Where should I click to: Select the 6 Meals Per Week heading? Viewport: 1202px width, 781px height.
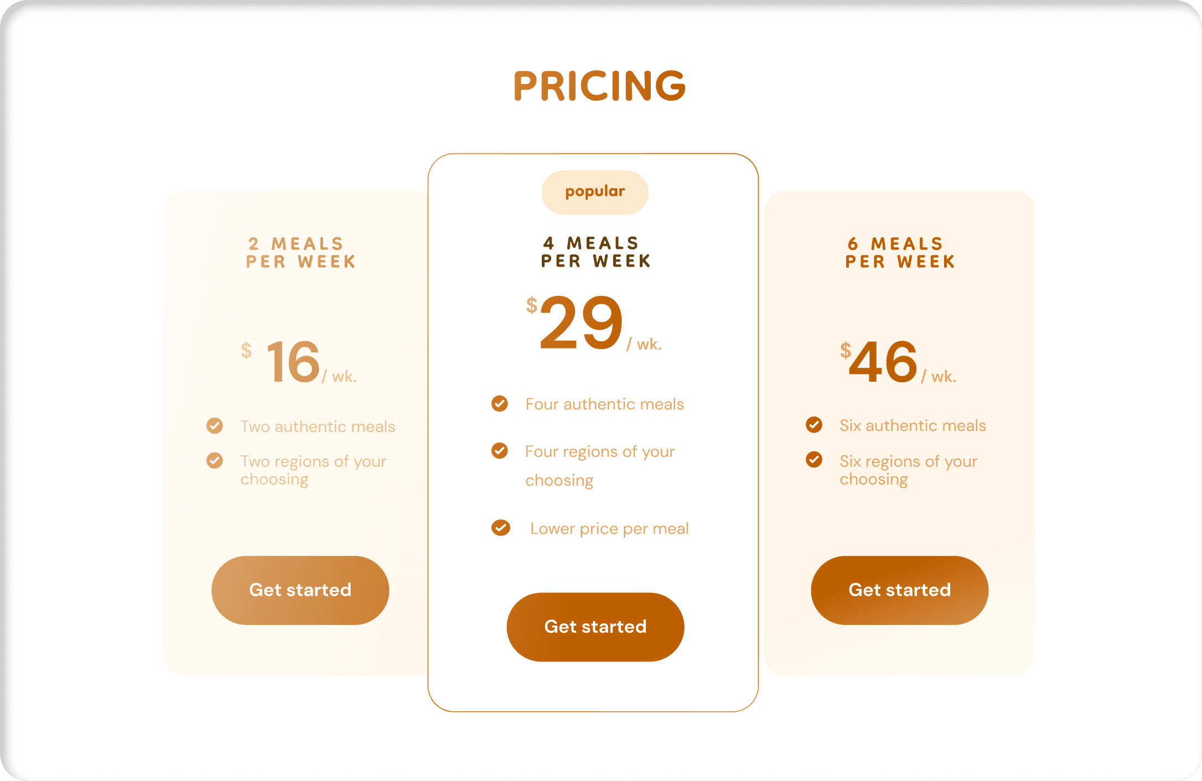click(900, 252)
